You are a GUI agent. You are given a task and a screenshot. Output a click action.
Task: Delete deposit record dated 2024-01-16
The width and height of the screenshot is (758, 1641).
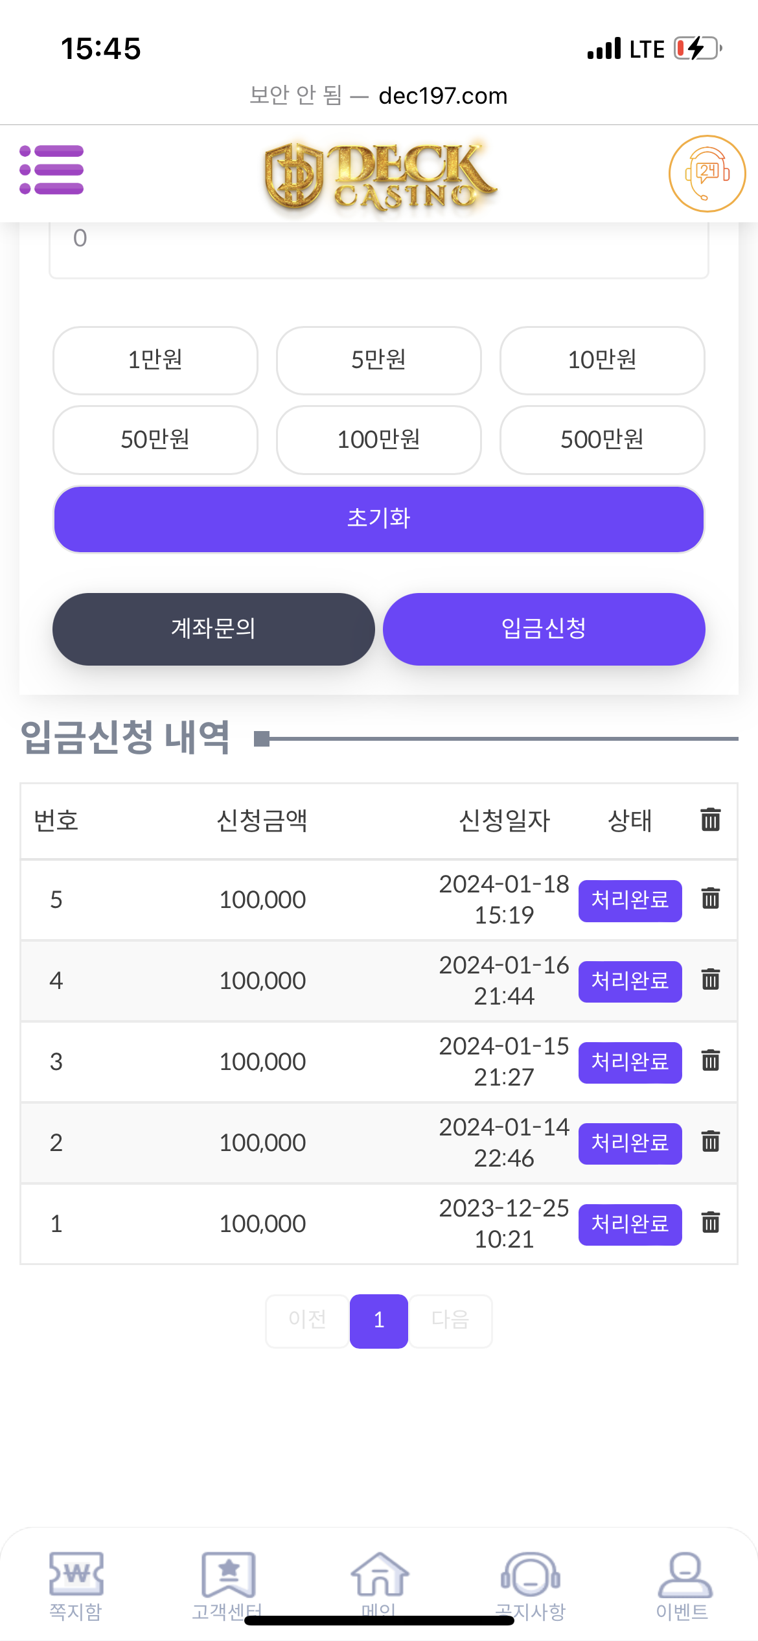[711, 980]
